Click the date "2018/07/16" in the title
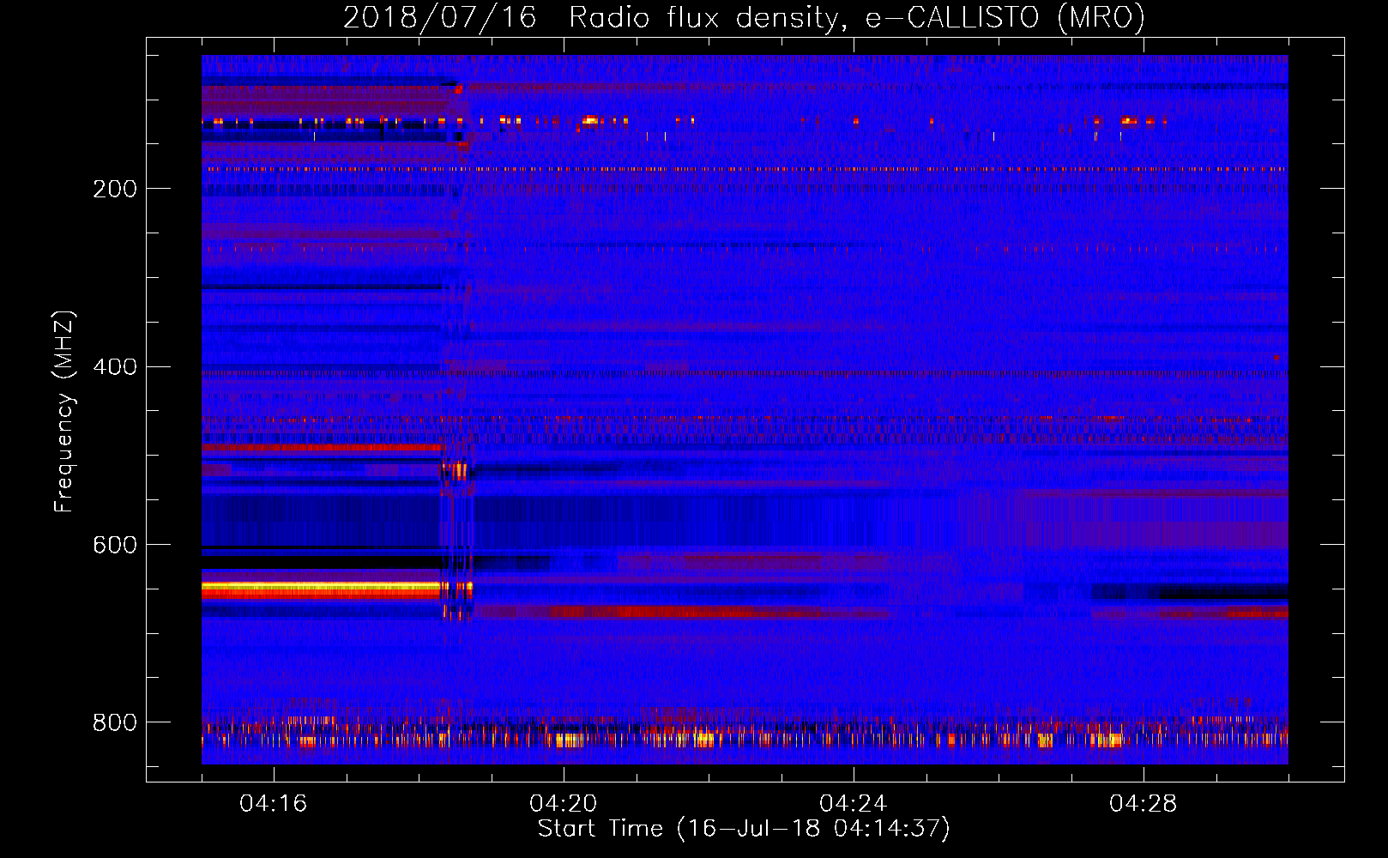Viewport: 1388px width, 858px height. (440, 17)
